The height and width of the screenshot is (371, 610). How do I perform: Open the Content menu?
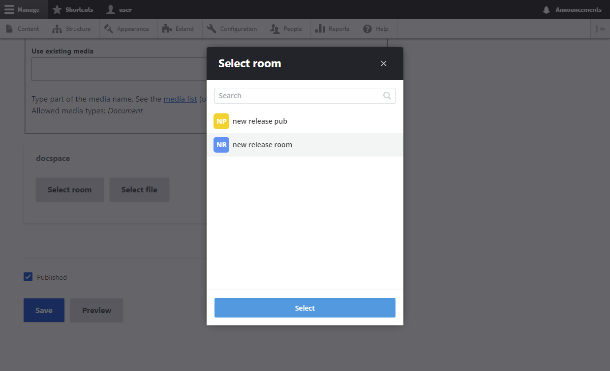(x=23, y=29)
